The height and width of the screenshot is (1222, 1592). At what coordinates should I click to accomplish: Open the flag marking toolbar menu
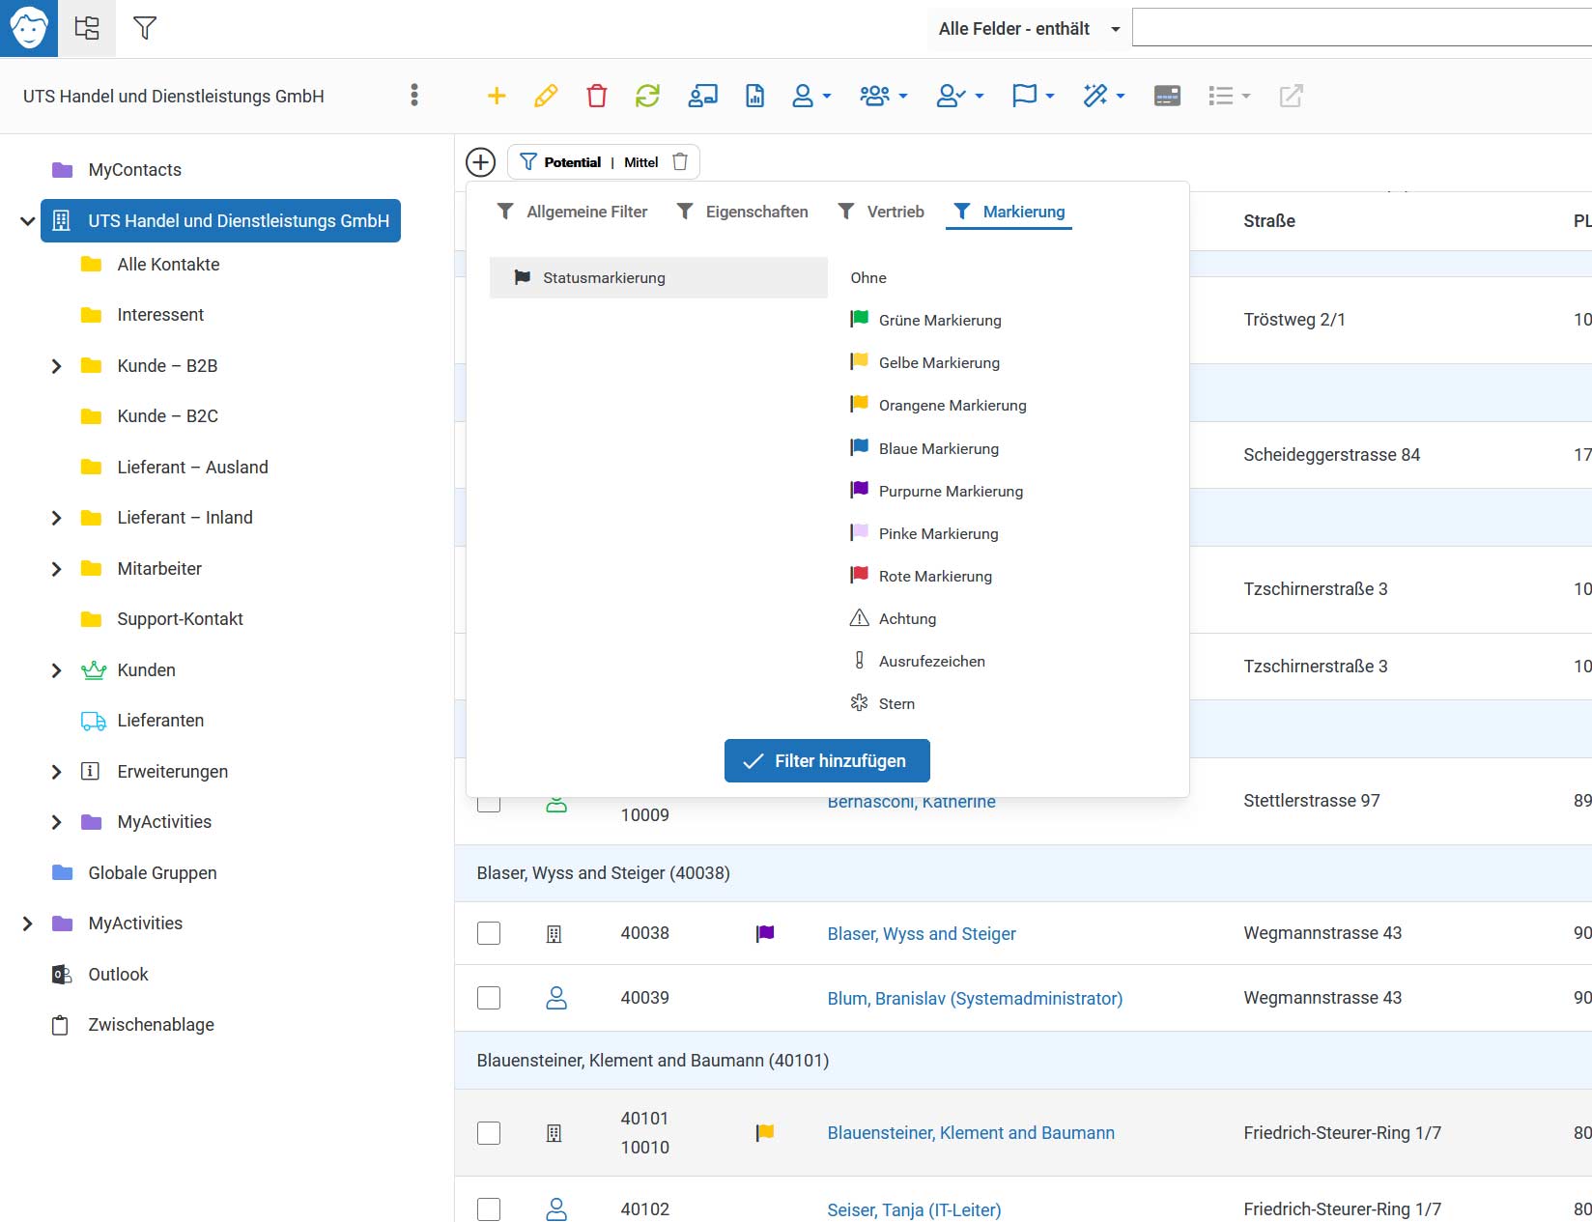pyautogui.click(x=1033, y=96)
